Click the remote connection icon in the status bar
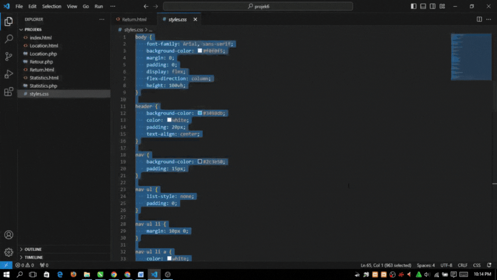The image size is (497, 280). coord(5,265)
